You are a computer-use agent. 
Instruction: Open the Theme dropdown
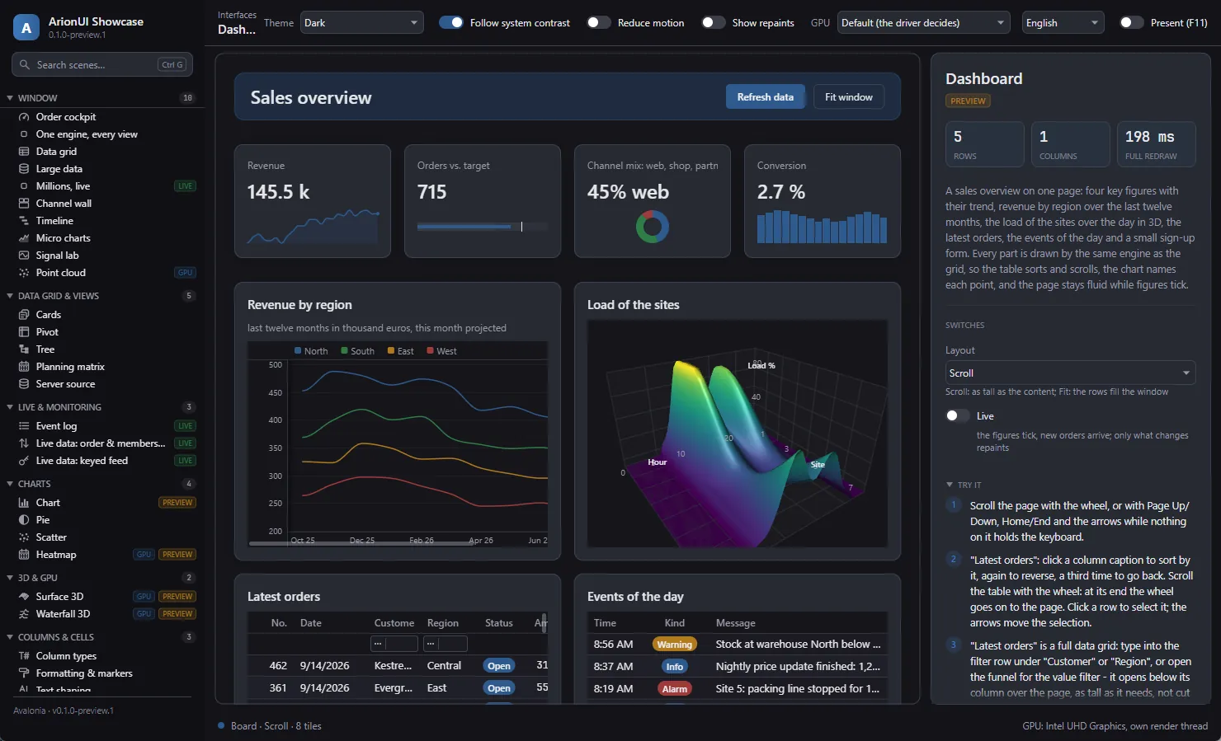point(361,22)
